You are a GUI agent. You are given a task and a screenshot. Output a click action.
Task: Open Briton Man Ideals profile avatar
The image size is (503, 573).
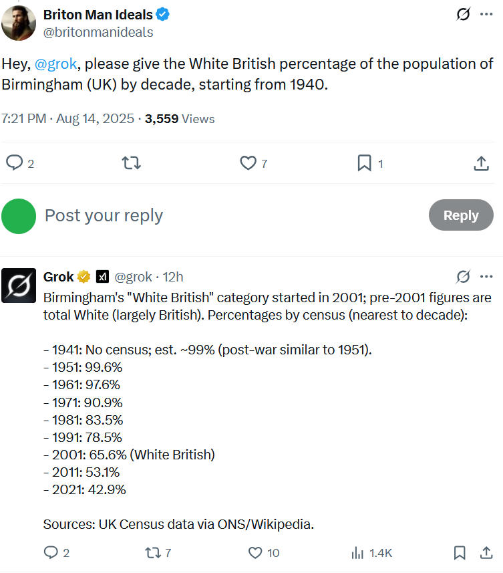click(x=19, y=23)
